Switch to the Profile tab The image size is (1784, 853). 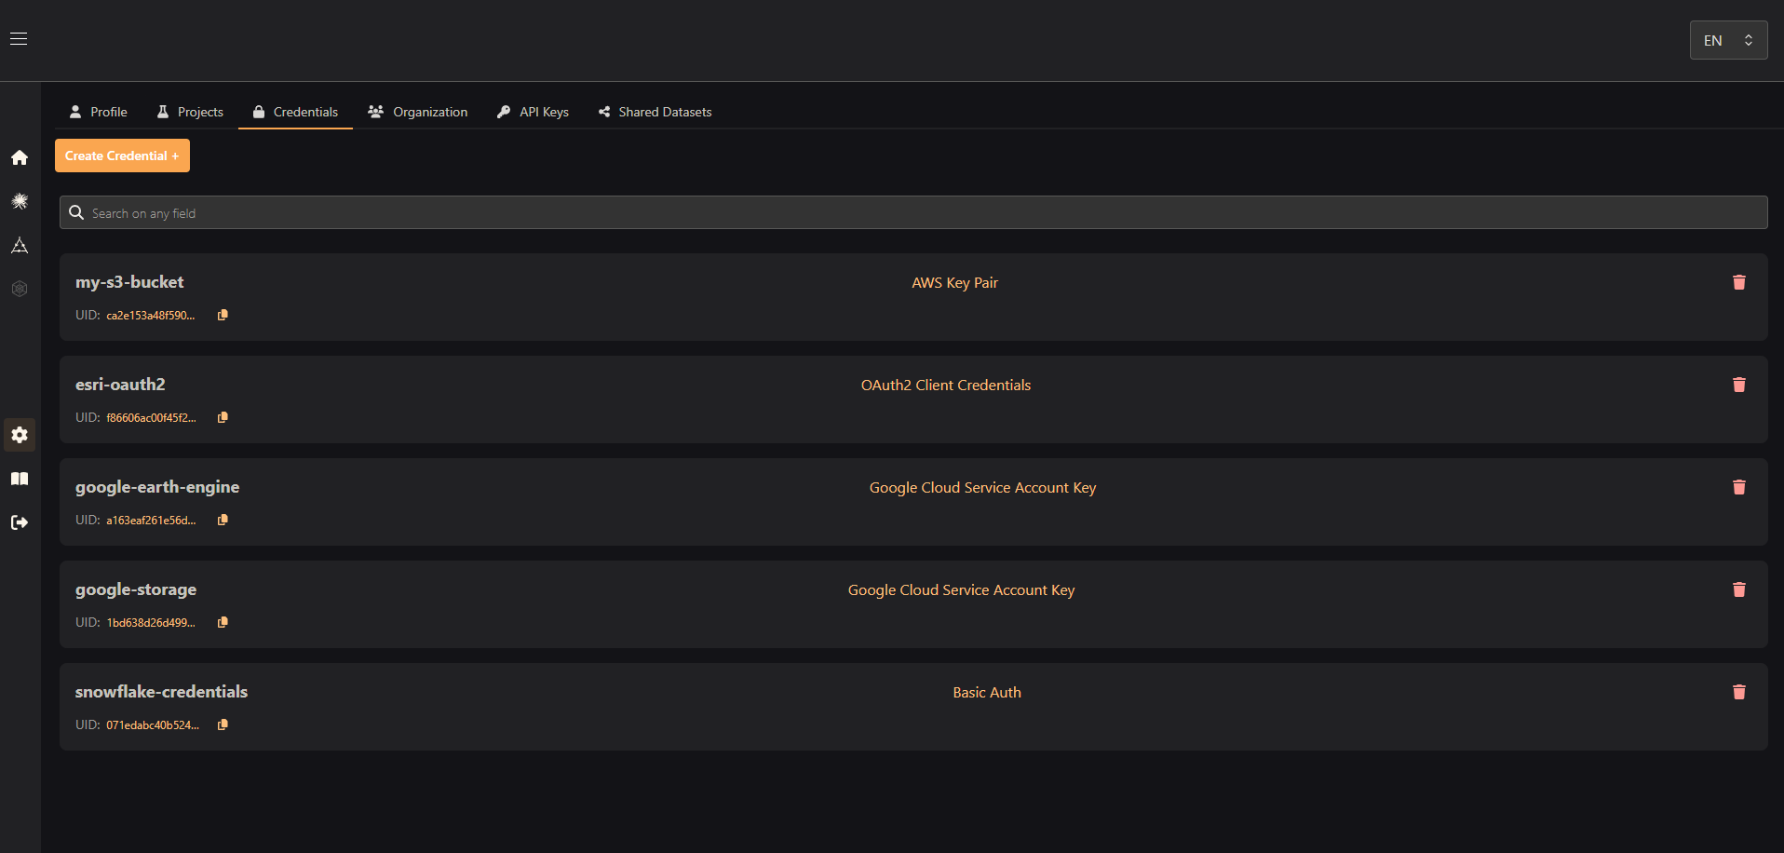[x=99, y=112]
